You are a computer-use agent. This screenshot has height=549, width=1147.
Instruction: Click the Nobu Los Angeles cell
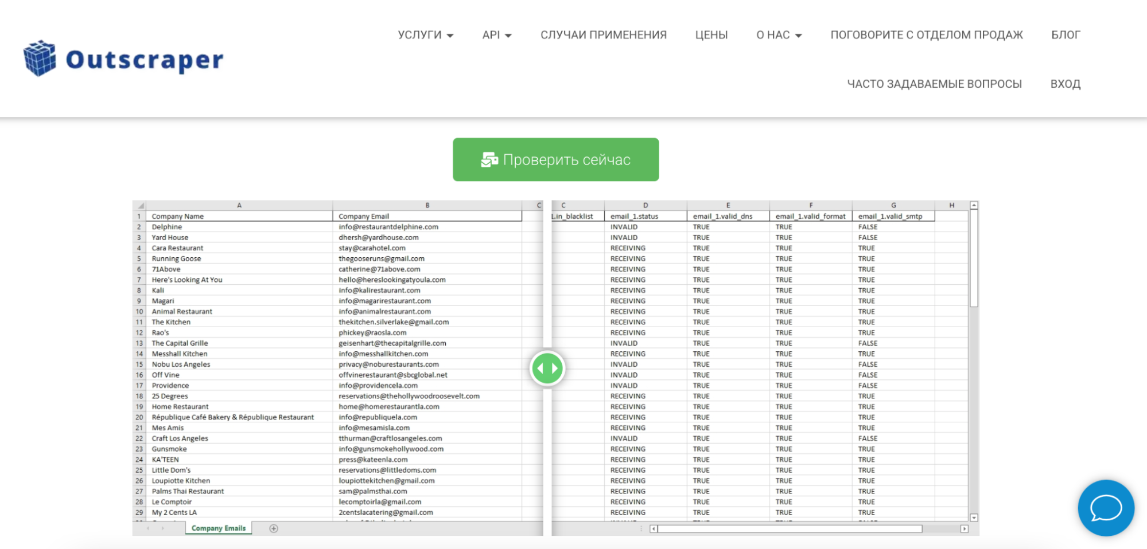(x=239, y=364)
